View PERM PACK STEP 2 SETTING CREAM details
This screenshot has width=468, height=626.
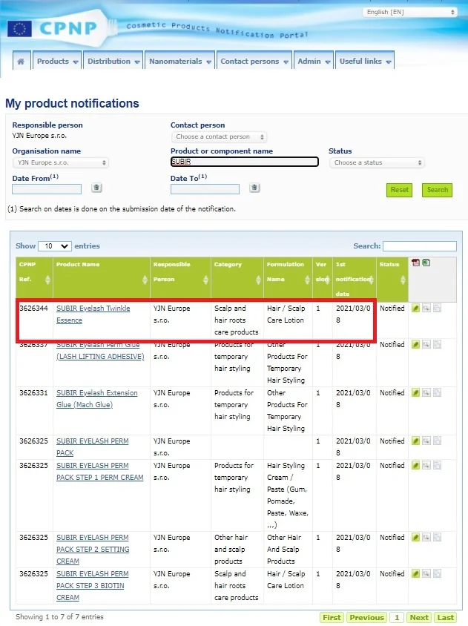coord(426,538)
